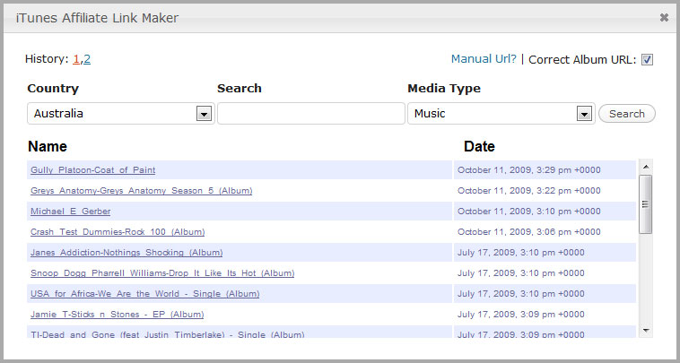680x363 pixels.
Task: Go to History page 1
Action: click(x=76, y=59)
